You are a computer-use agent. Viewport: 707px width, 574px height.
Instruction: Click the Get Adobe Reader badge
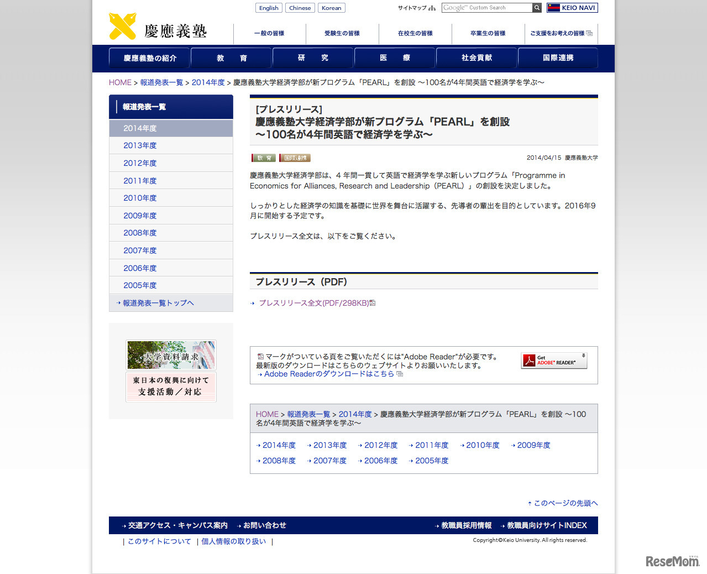[553, 361]
